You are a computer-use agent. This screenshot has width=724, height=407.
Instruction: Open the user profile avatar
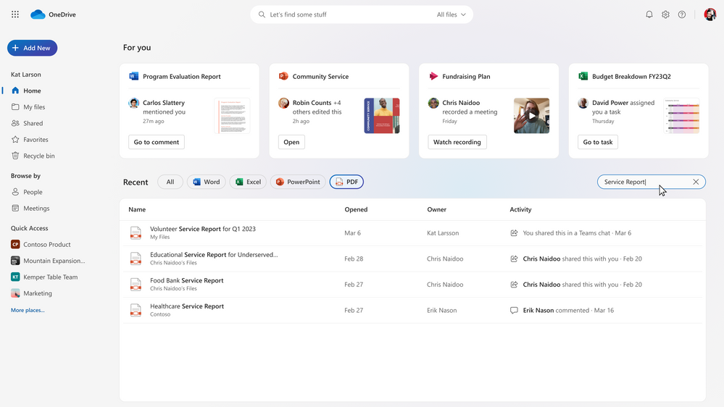(710, 14)
